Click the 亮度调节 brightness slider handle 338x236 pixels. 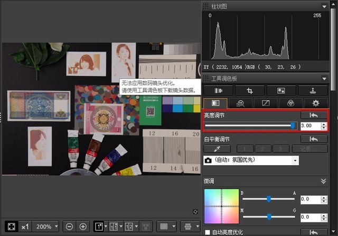[x=293, y=125]
